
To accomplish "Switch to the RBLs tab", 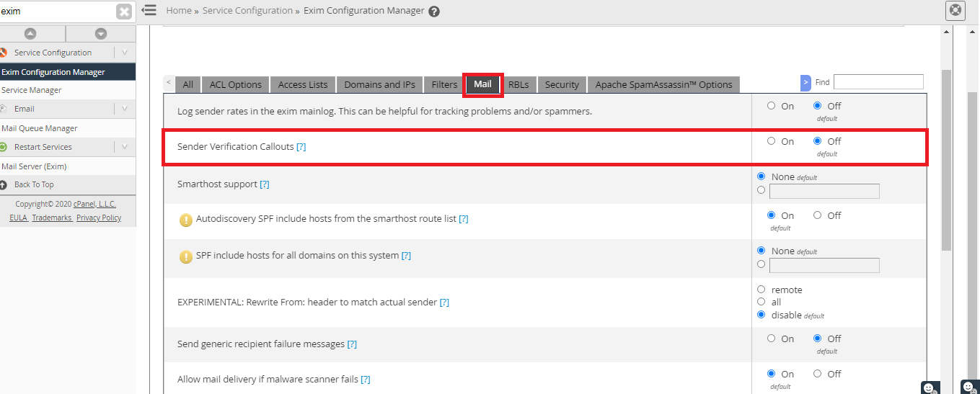I will pyautogui.click(x=518, y=84).
